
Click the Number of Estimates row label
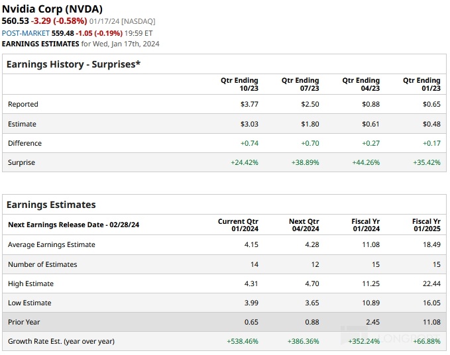point(42,264)
